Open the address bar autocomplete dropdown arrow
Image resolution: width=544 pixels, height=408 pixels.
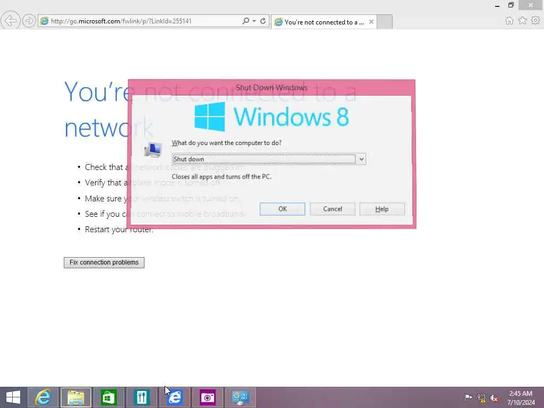click(x=254, y=21)
